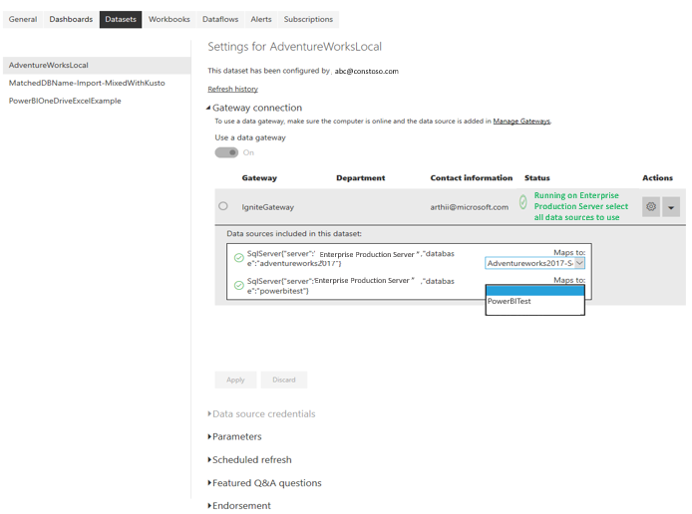The height and width of the screenshot is (514, 692).
Task: Open the Refresh history link
Action: 233,89
